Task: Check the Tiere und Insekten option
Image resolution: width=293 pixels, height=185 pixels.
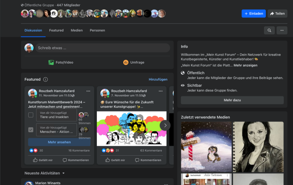Action: click(31, 115)
